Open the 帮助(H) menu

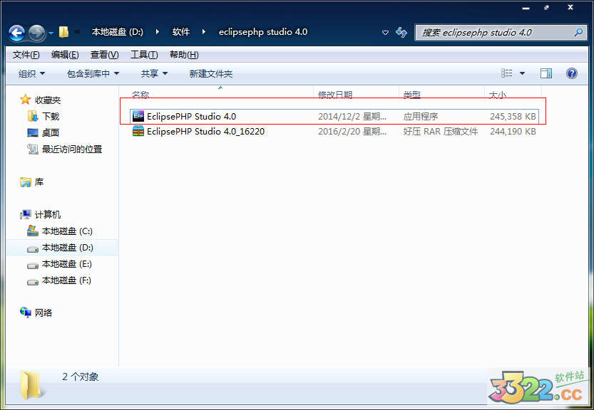(x=184, y=55)
